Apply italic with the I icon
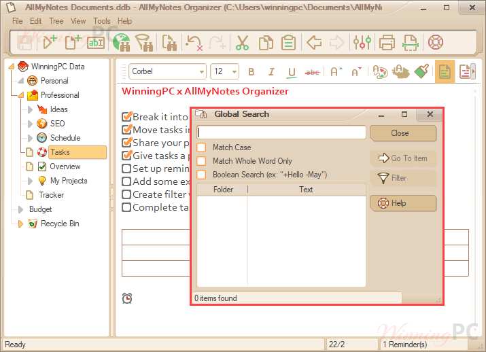486x352 pixels. coord(271,72)
